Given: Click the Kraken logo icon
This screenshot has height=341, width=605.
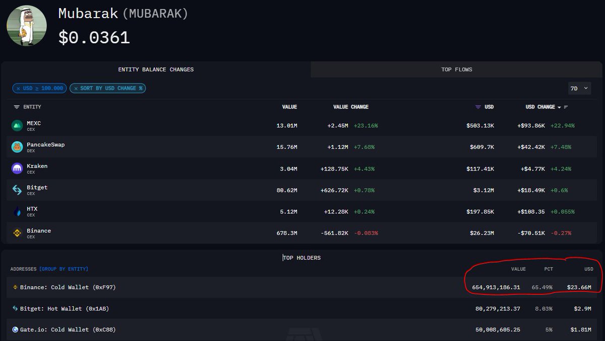Looking at the screenshot, I should click(x=17, y=168).
